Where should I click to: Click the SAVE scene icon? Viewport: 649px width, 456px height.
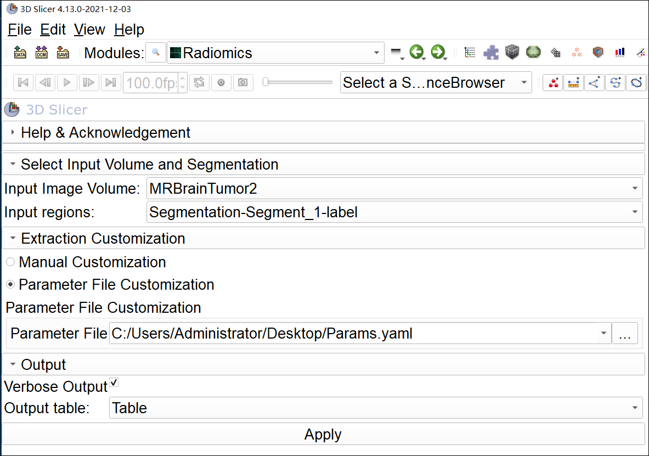[63, 53]
